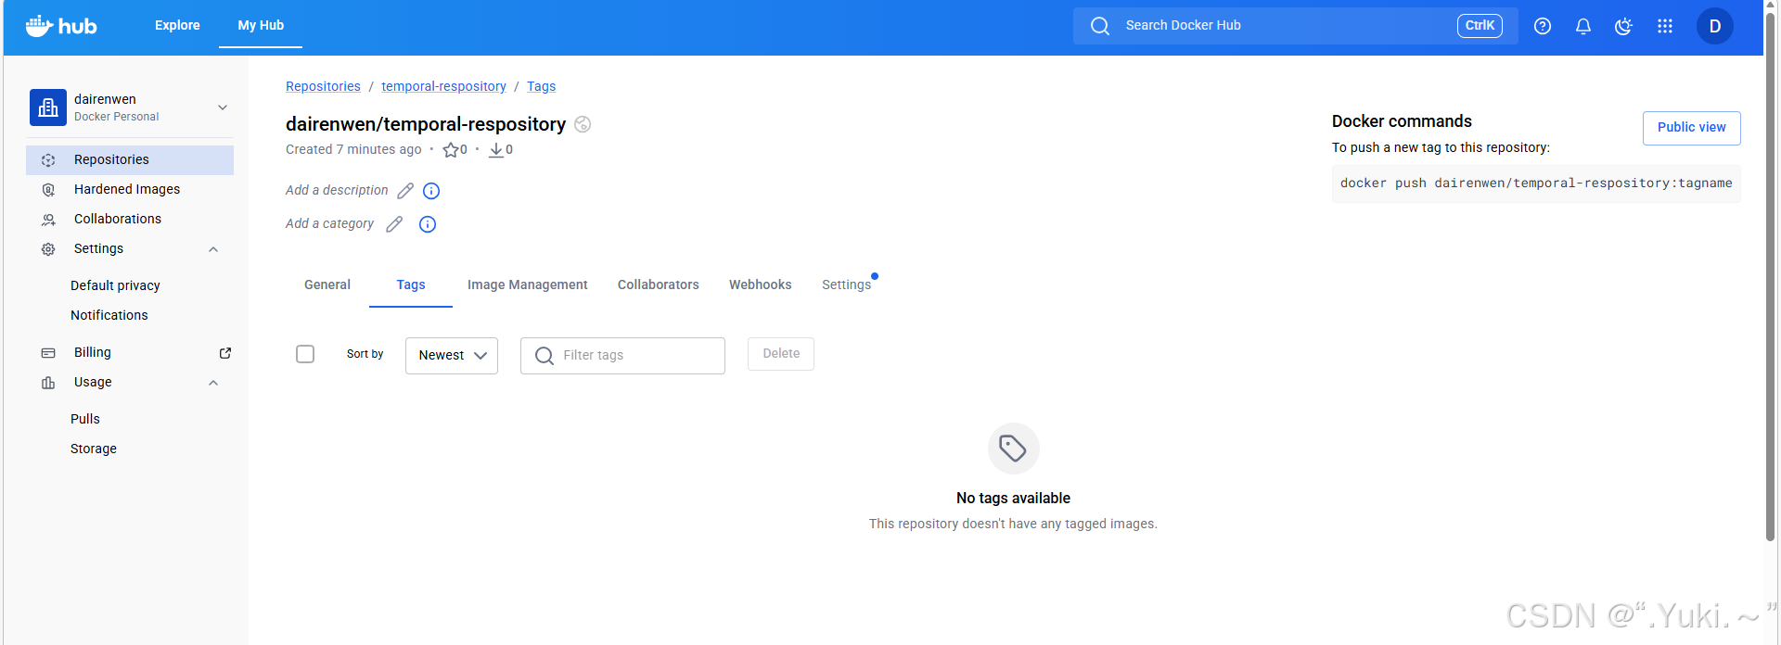Open Hardened Images in the sidebar
1781x645 pixels.
tap(130, 190)
